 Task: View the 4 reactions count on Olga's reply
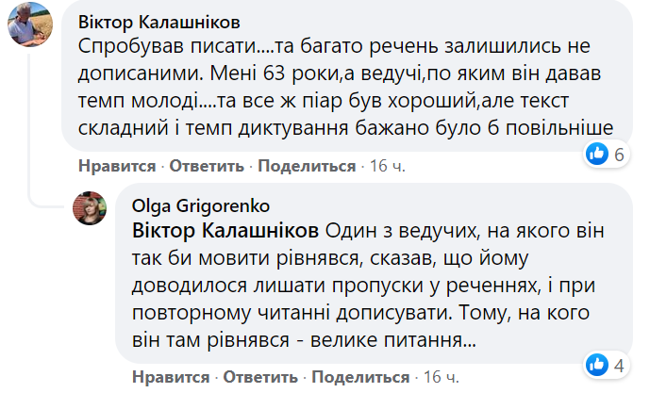(620, 364)
